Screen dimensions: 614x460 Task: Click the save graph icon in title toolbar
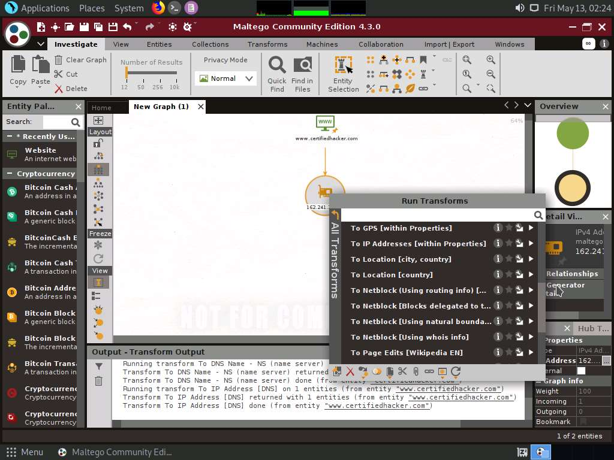[x=84, y=26]
